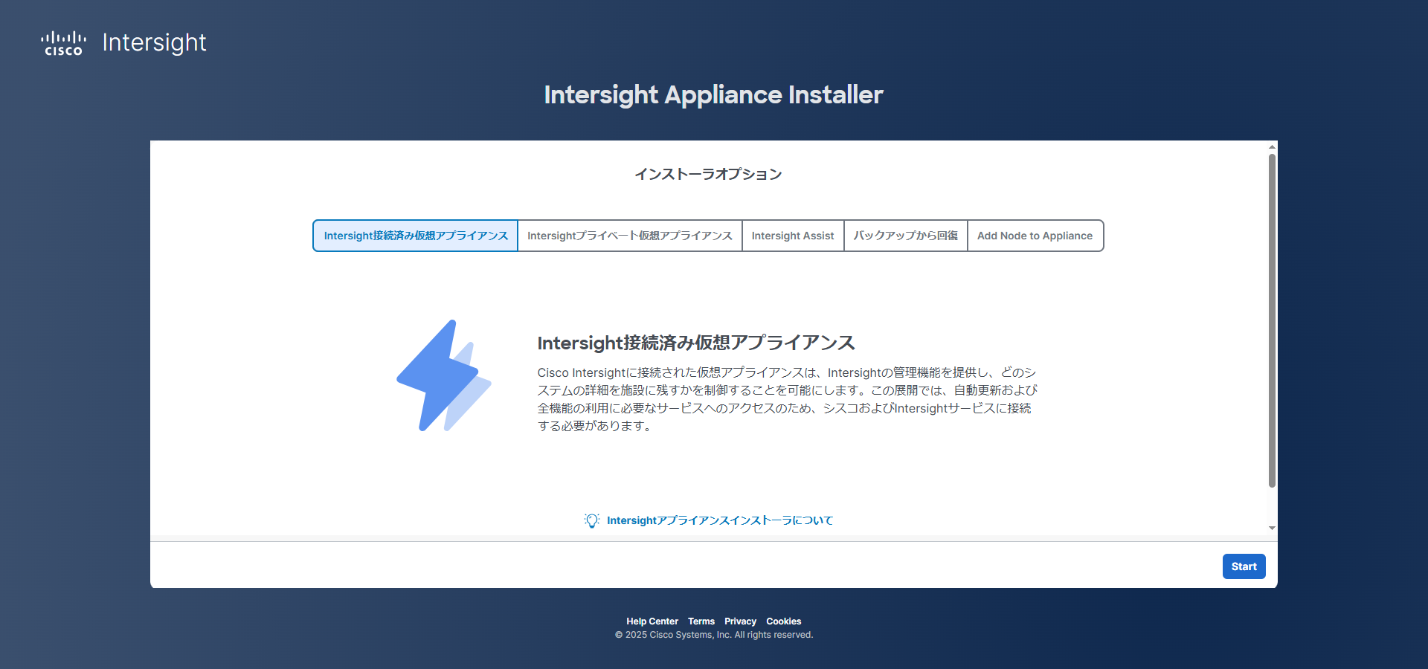The height and width of the screenshot is (669, 1428).
Task: Open the Cookies footer link
Action: (x=783, y=621)
